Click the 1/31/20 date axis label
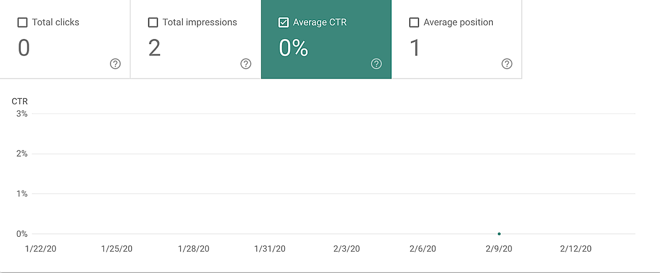This screenshot has width=660, height=273. pyautogui.click(x=269, y=249)
